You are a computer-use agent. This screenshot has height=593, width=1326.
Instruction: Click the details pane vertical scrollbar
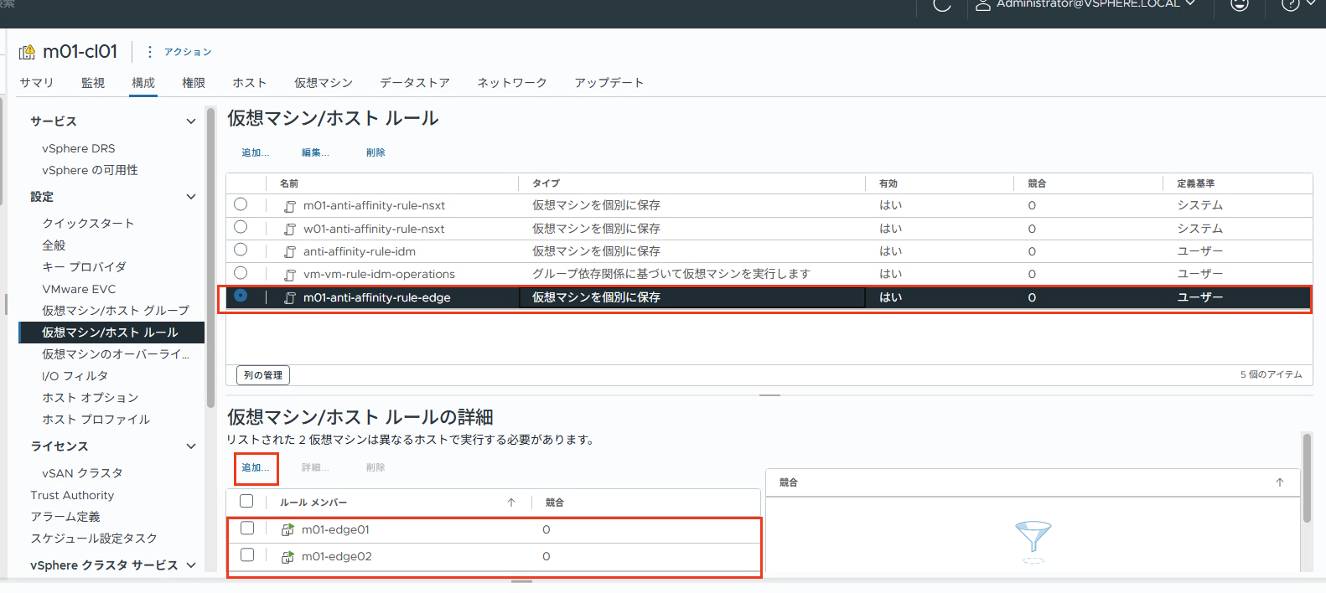(x=1306, y=477)
